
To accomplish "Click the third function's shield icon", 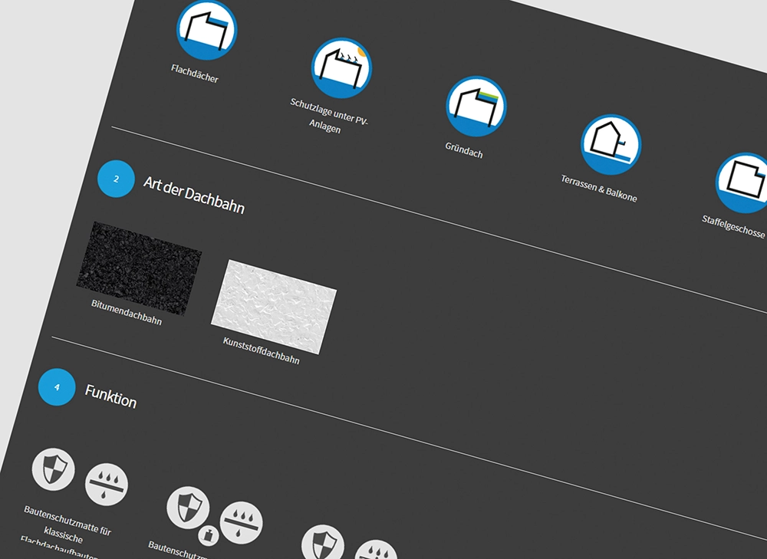I will click(322, 544).
